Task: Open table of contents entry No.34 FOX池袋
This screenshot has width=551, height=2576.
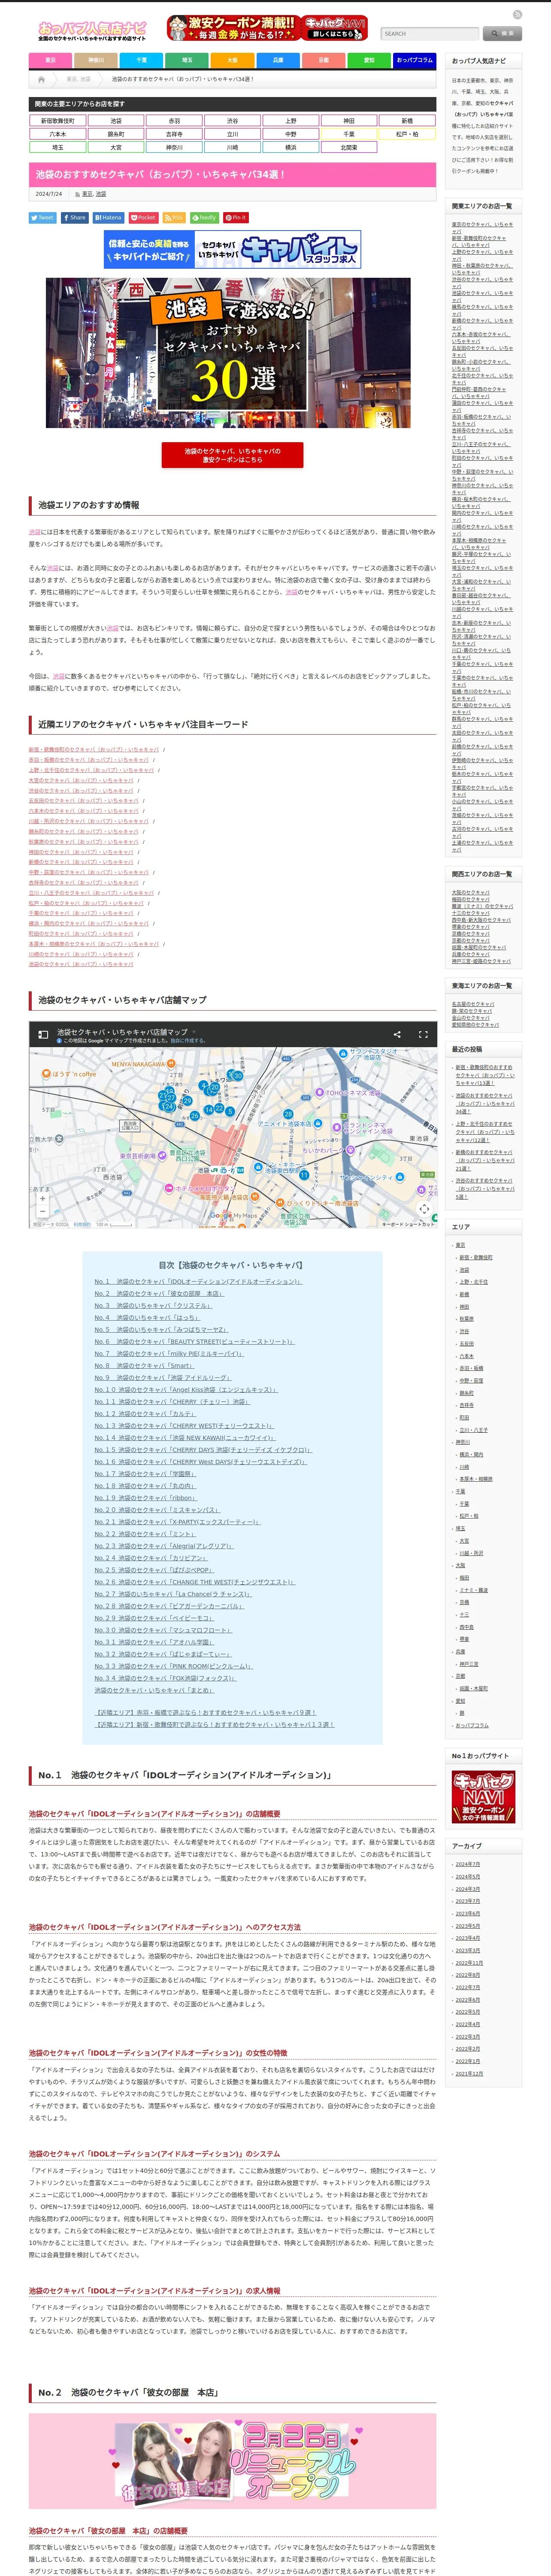Action: pyautogui.click(x=166, y=1678)
